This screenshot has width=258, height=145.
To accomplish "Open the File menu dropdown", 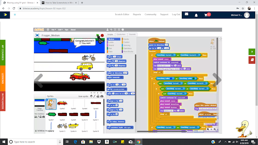I will coord(54,30).
